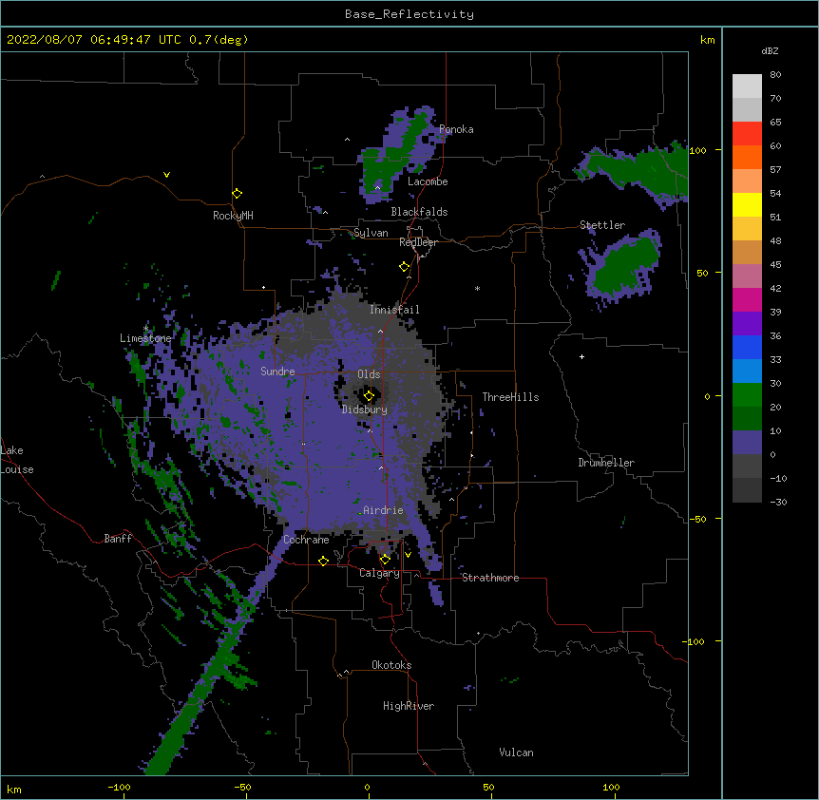
Task: Click the HighRiver town label
Action: [x=409, y=706]
